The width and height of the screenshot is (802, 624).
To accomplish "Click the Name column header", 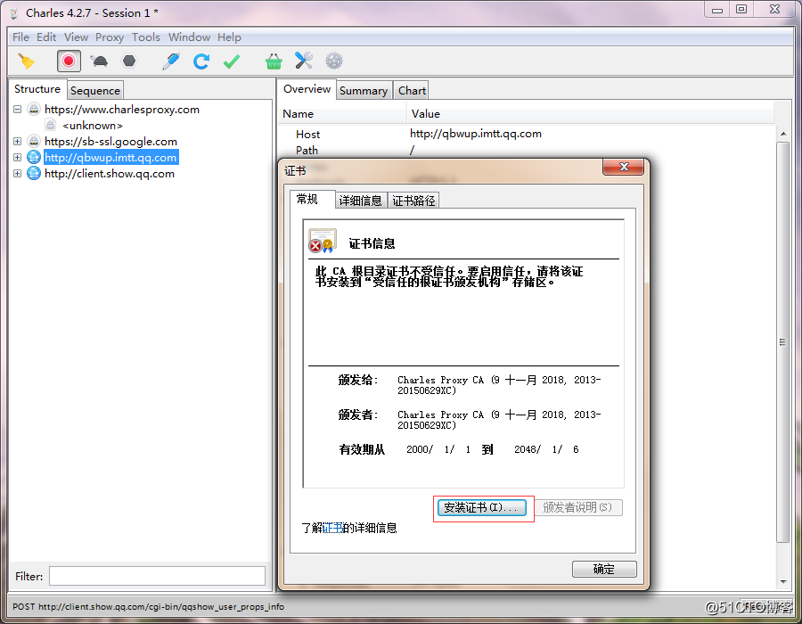I will pos(341,113).
